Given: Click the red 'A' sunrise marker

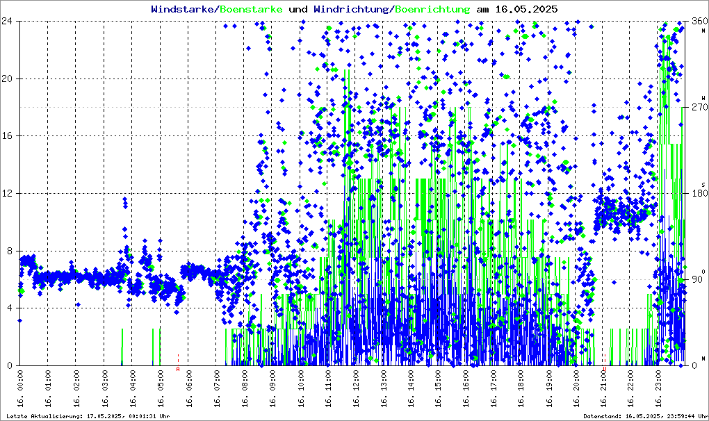Looking at the screenshot, I should 178,369.
